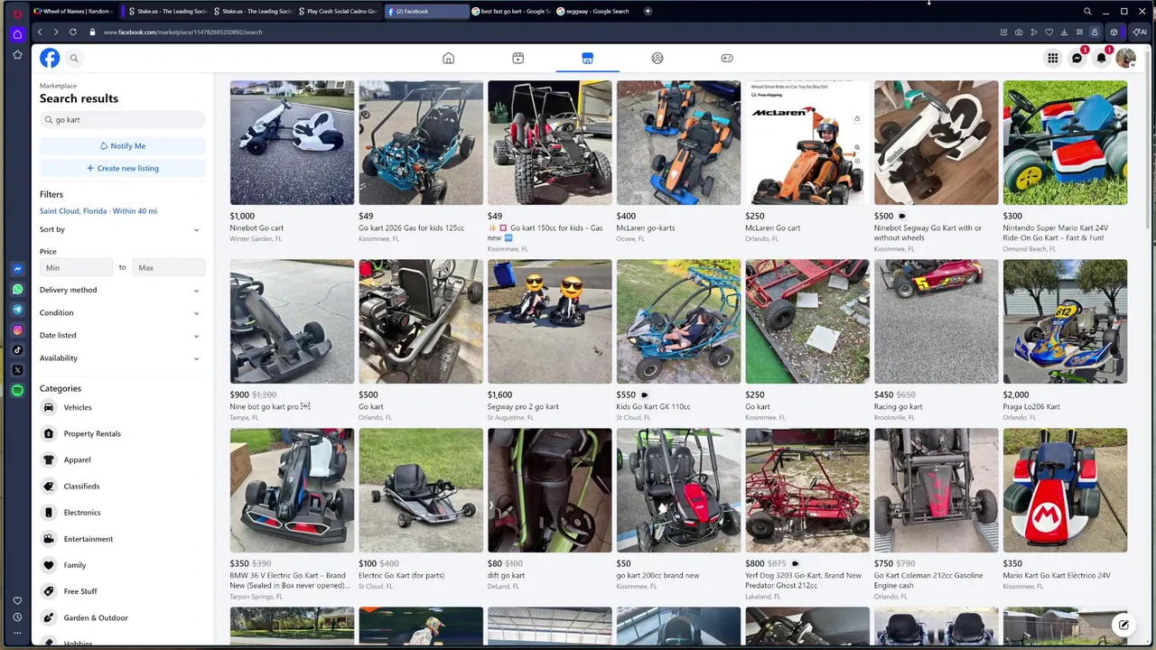Image resolution: width=1156 pixels, height=650 pixels.
Task: Click the new message compose icon
Action: click(1123, 625)
